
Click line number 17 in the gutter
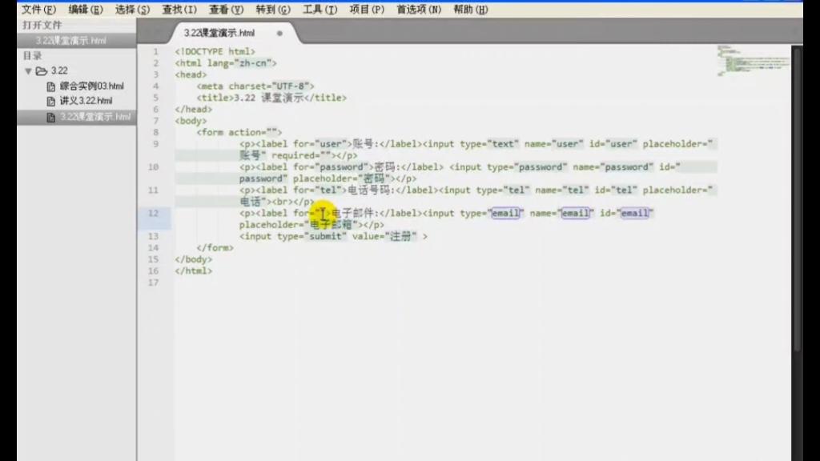coord(153,283)
